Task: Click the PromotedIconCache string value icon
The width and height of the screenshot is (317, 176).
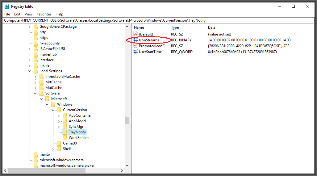Action: [136, 46]
